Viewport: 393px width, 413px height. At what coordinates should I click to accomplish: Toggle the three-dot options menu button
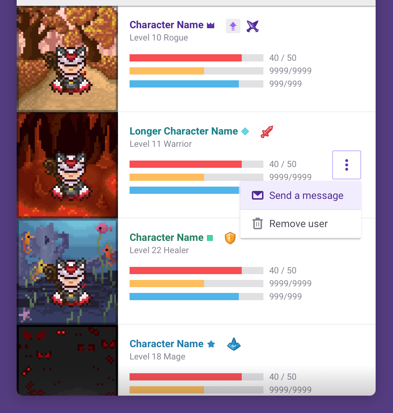pos(347,165)
